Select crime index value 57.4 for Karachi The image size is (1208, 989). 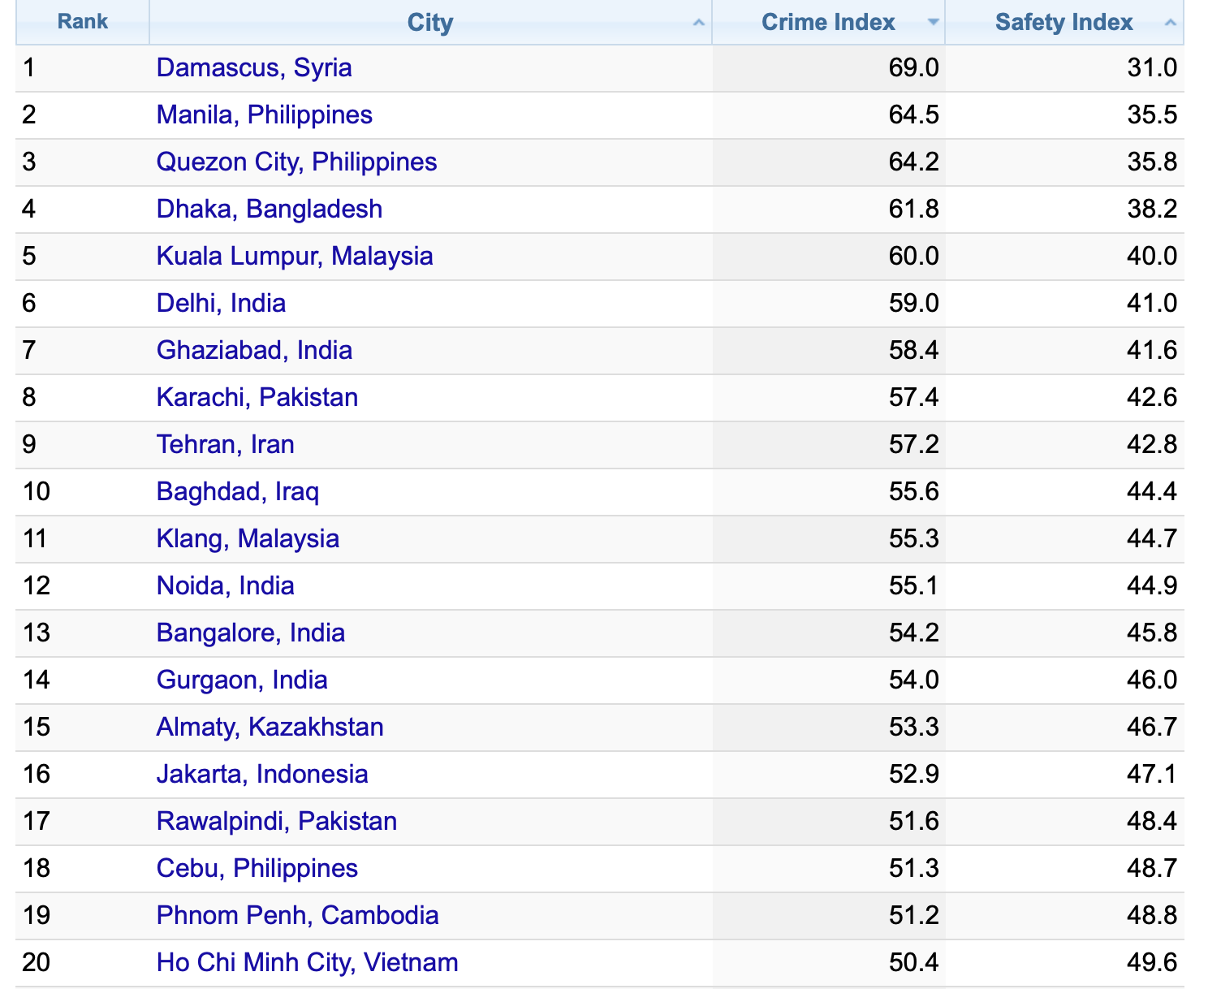[x=914, y=397]
